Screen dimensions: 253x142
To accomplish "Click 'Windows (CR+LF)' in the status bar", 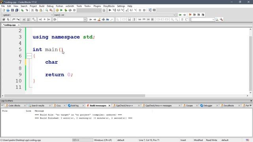I will click(103, 140).
